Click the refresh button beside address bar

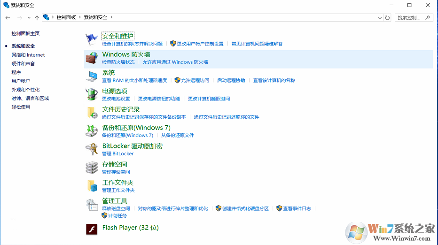387,17
